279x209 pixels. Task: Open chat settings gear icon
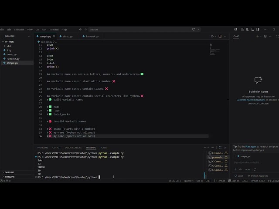(x=265, y=36)
